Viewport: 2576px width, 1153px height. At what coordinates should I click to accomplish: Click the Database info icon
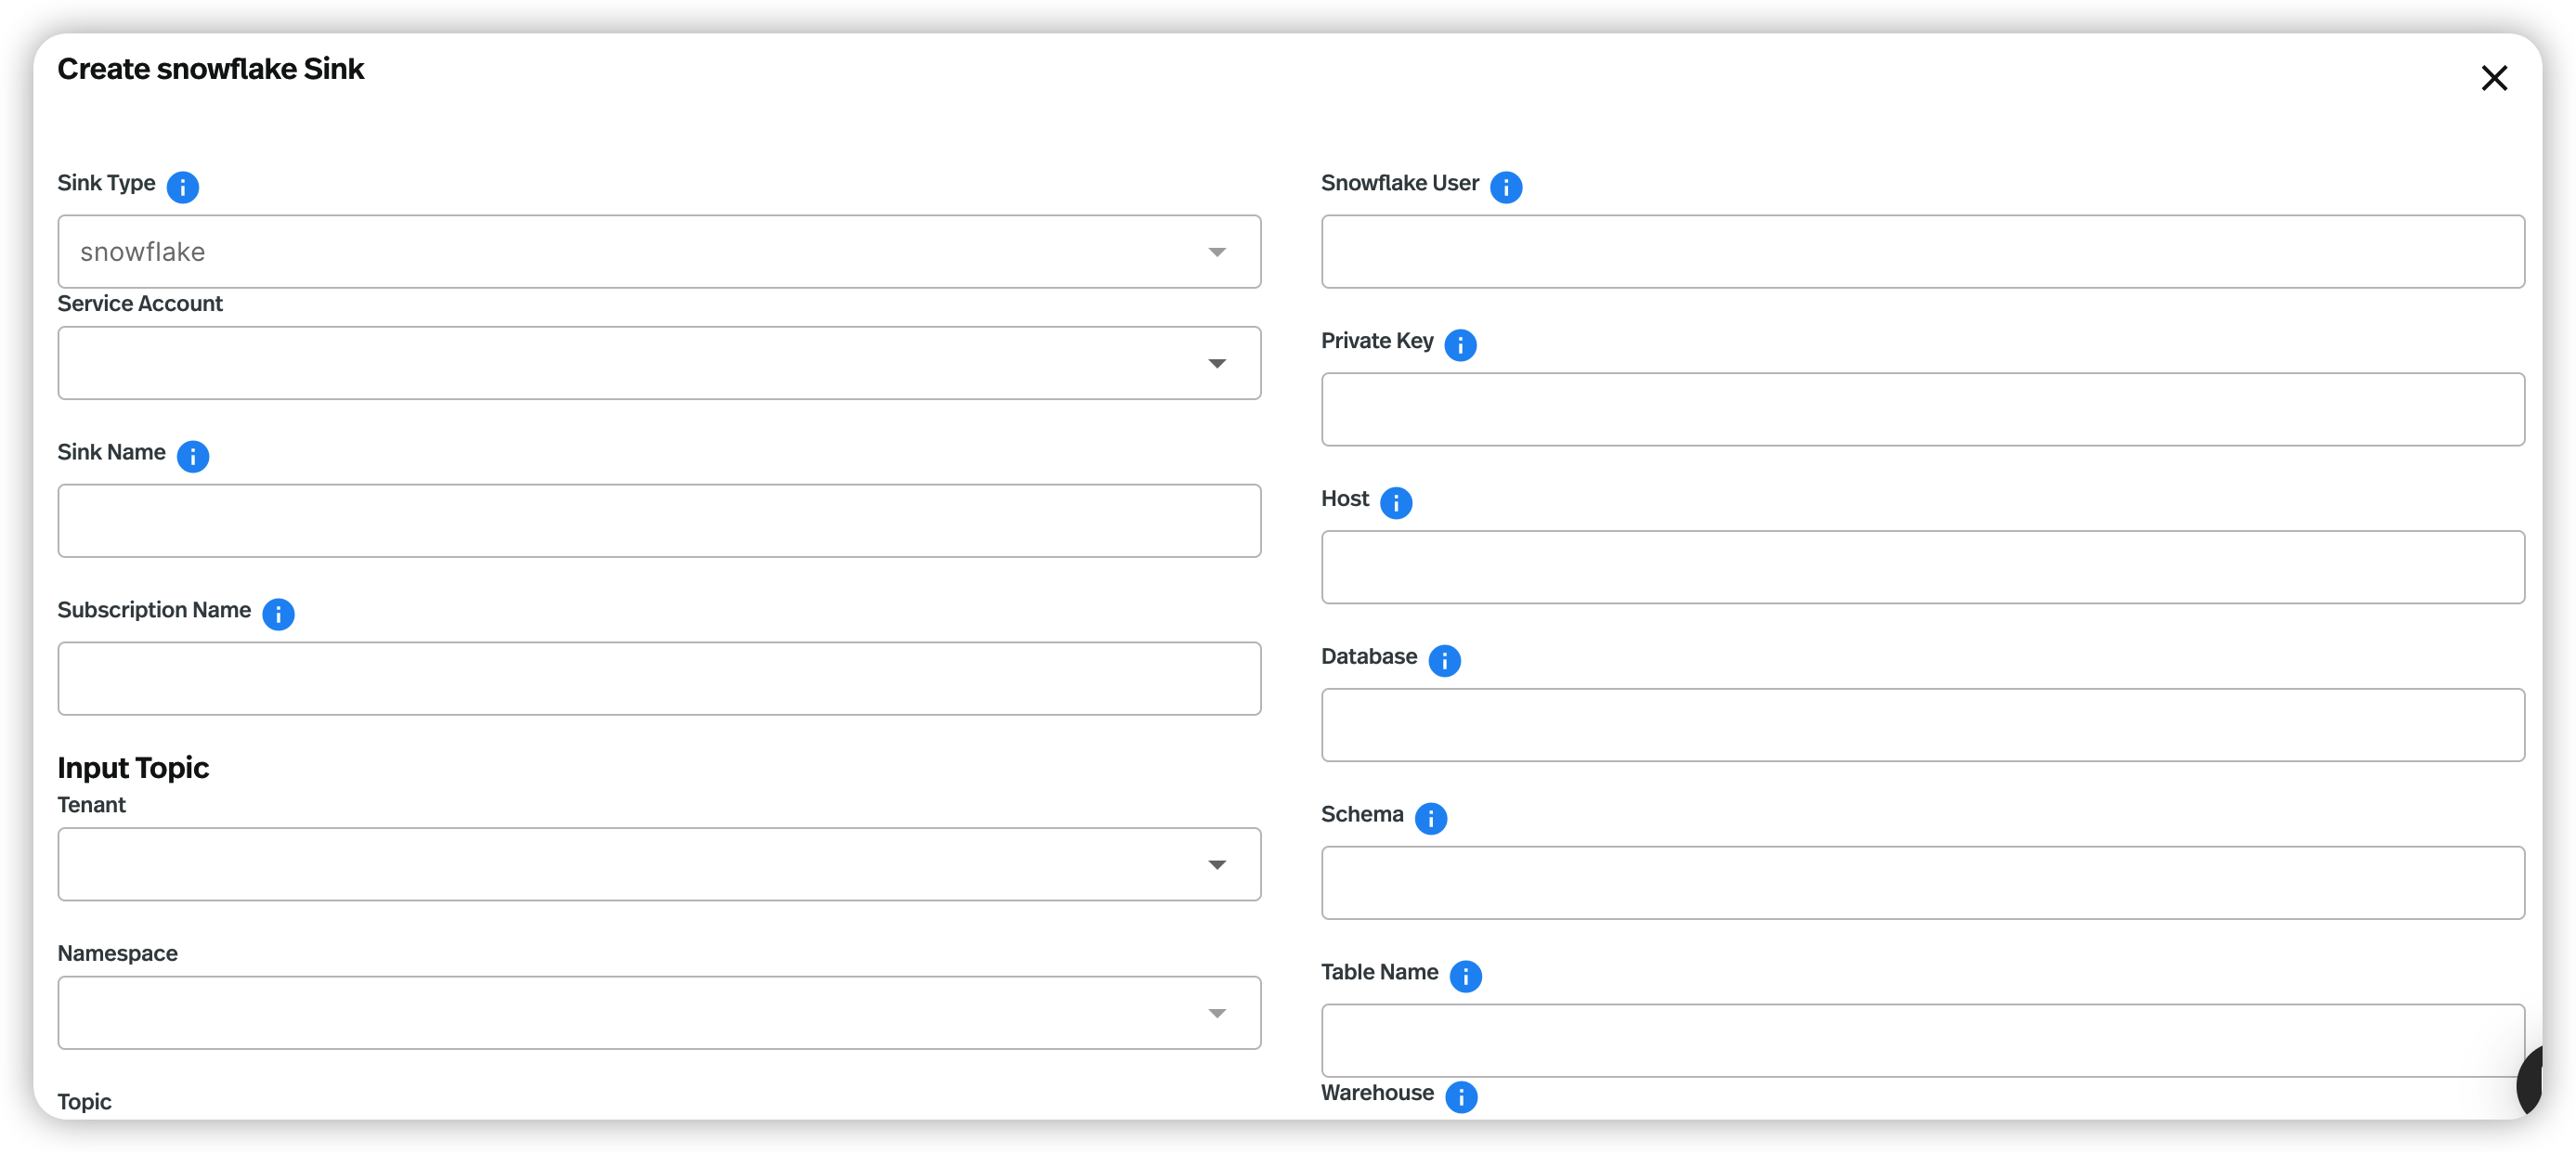pyautogui.click(x=1444, y=660)
